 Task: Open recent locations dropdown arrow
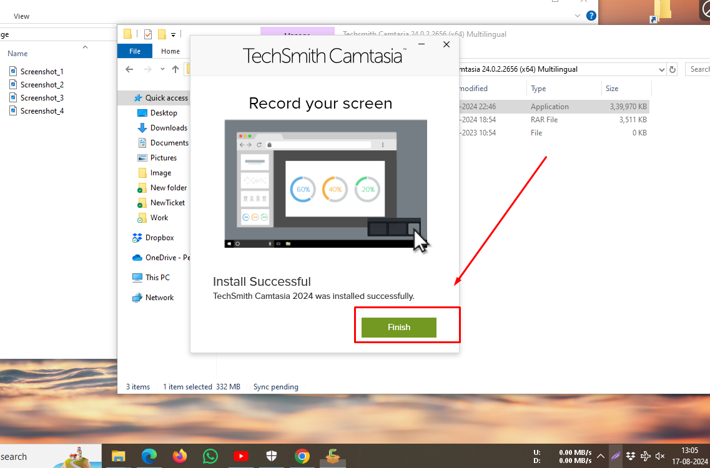[162, 69]
